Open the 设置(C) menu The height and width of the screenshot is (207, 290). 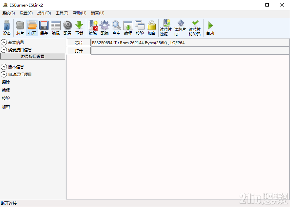click(26, 13)
